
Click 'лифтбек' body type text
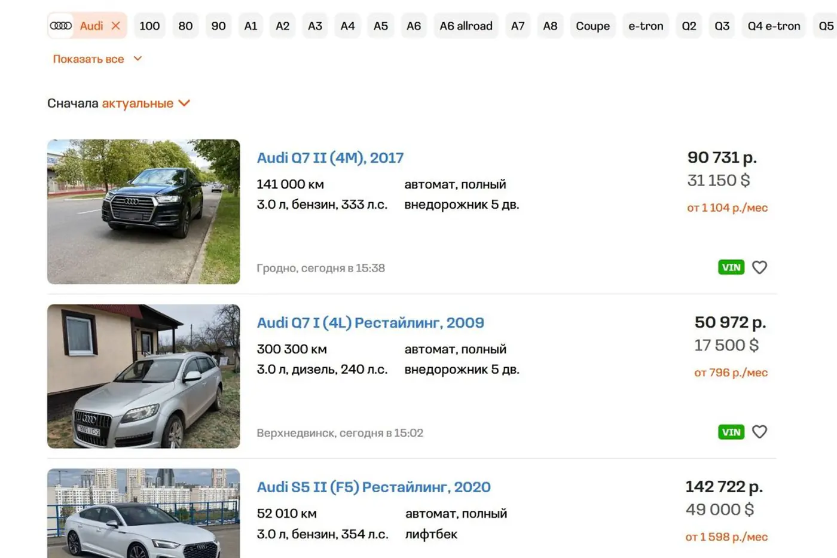point(431,534)
